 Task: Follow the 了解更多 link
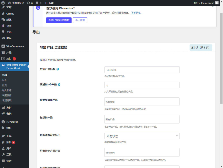pos(137,13)
